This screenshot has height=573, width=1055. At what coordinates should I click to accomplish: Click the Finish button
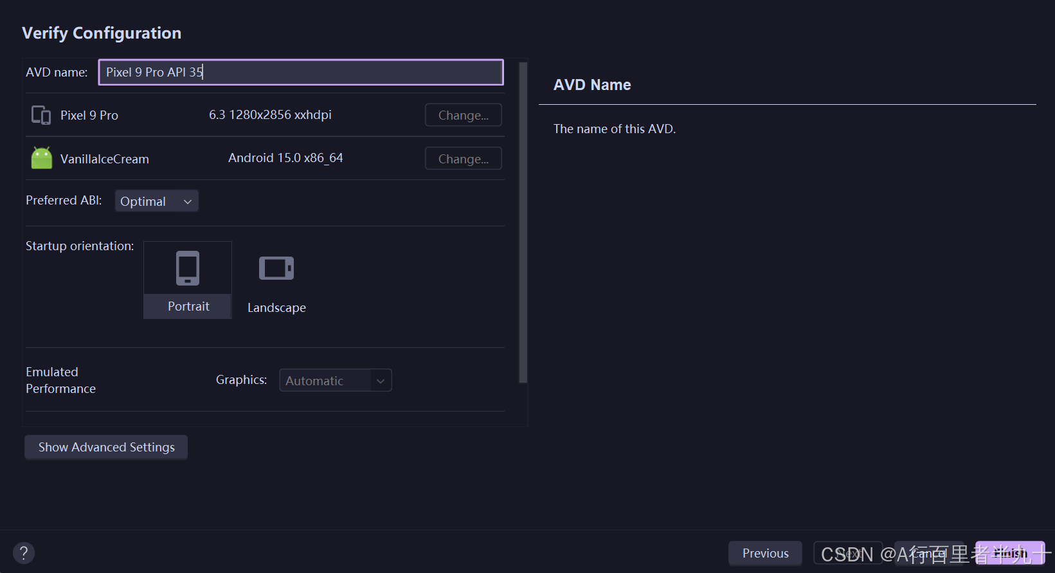click(x=1010, y=553)
